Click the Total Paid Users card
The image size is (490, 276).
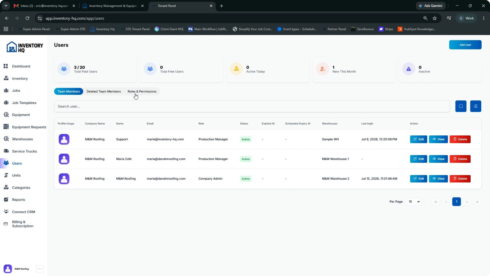pyautogui.click(x=95, y=70)
